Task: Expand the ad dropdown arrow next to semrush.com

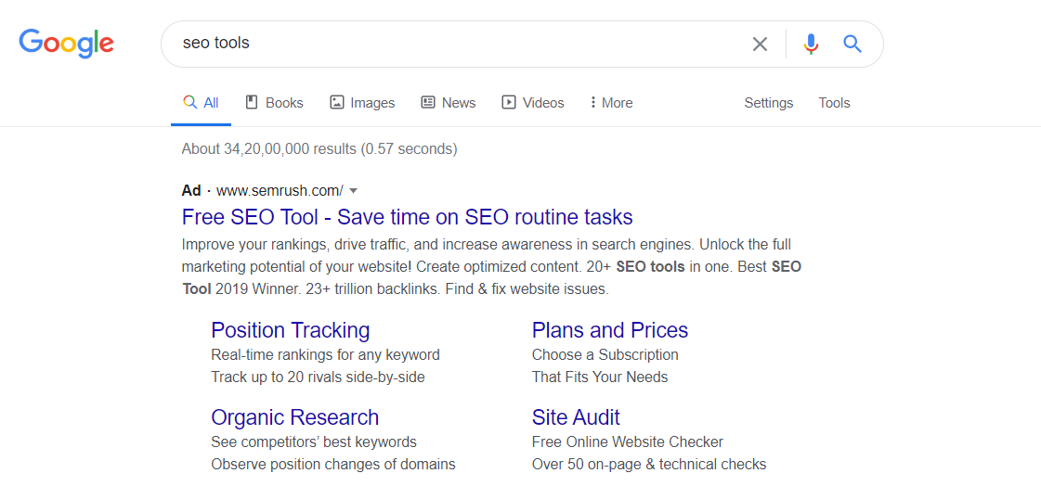Action: tap(354, 191)
